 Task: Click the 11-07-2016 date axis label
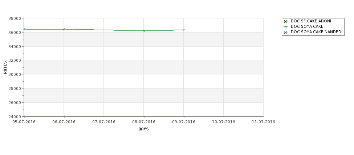click(x=264, y=122)
